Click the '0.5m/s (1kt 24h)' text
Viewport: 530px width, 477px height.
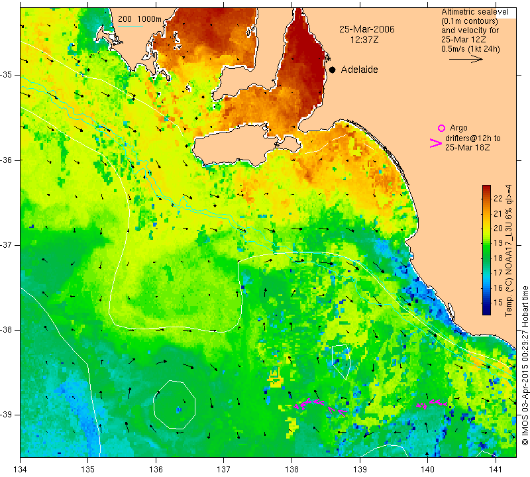470,49
